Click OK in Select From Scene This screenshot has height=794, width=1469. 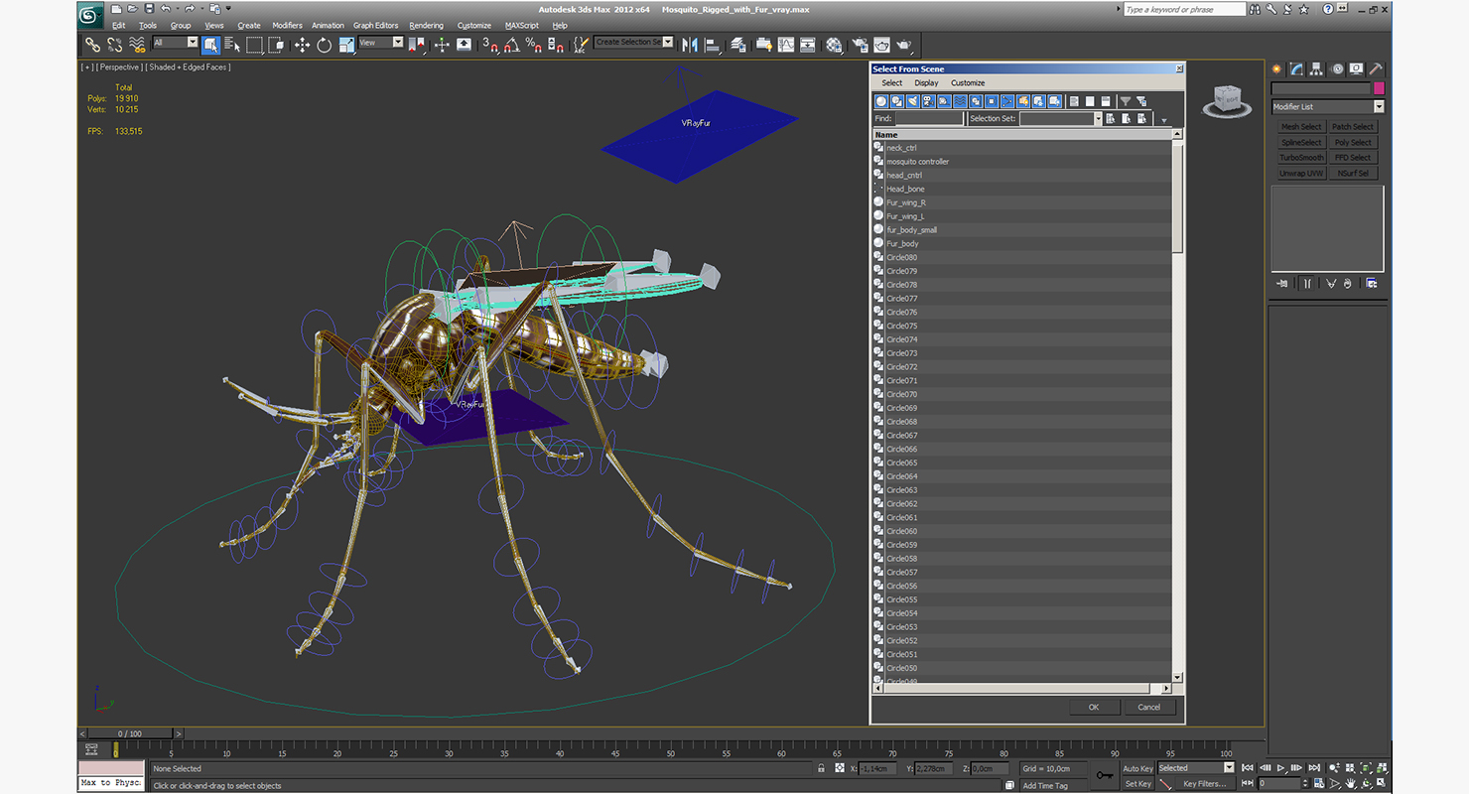[x=1094, y=707]
